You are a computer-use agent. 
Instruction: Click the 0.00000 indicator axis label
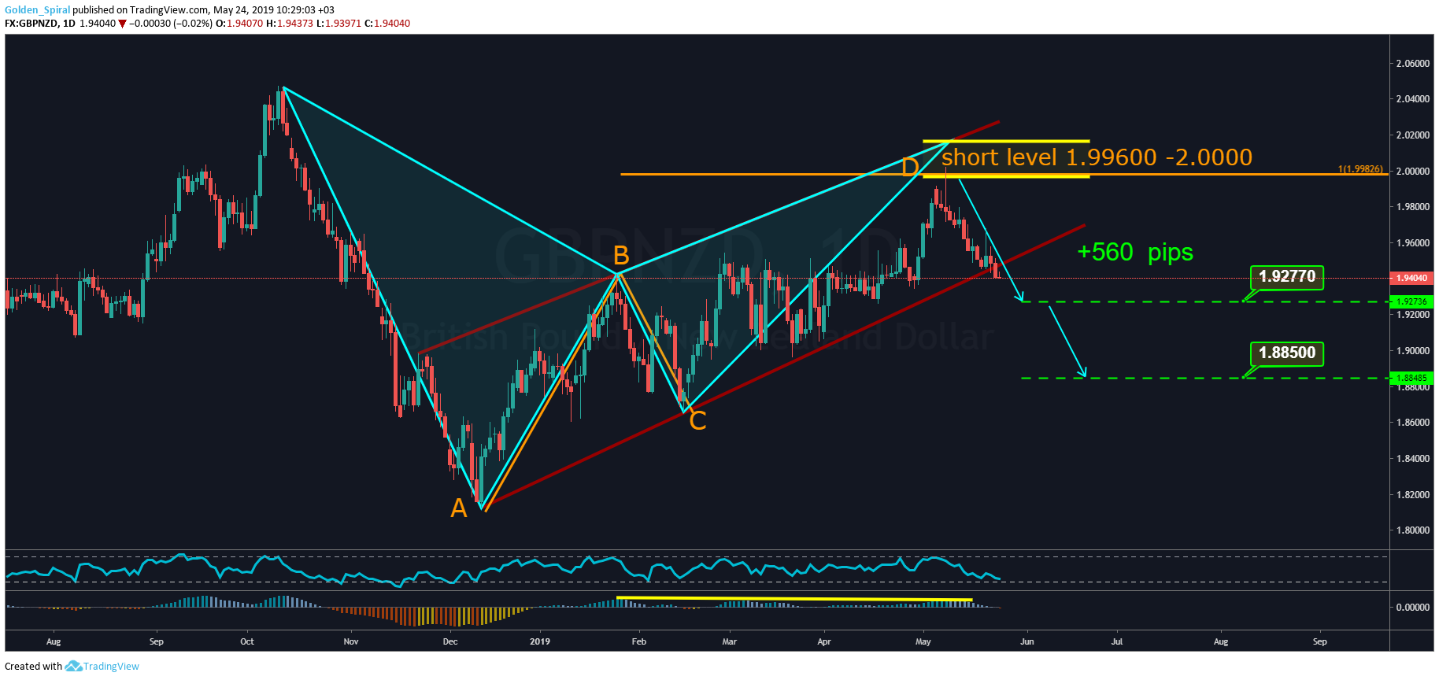click(x=1413, y=608)
